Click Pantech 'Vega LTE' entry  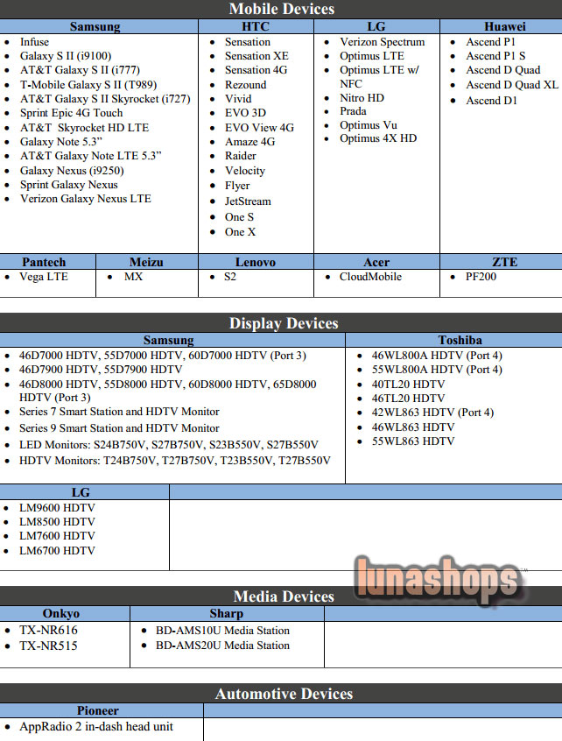point(44,277)
